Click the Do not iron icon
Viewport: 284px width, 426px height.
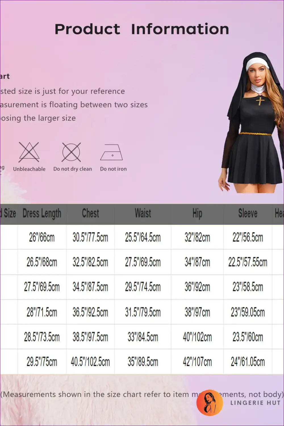[112, 153]
